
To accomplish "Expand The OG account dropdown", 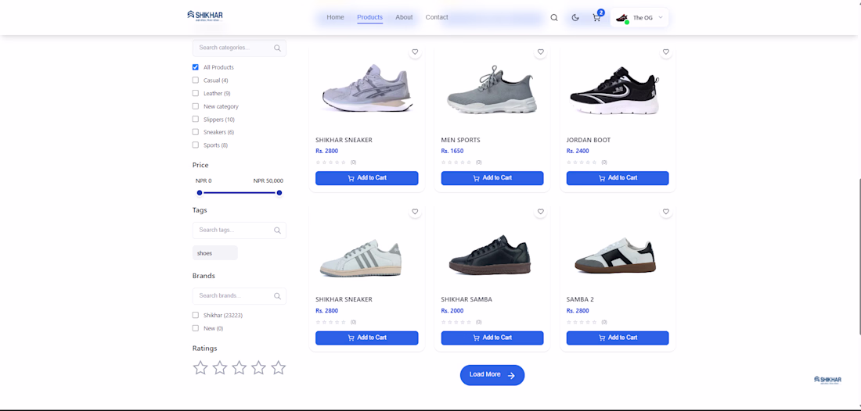I will 639,17.
